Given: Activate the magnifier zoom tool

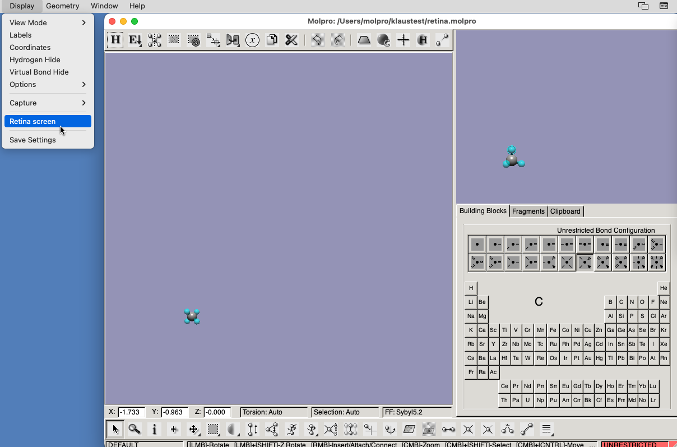Looking at the screenshot, I should (135, 429).
